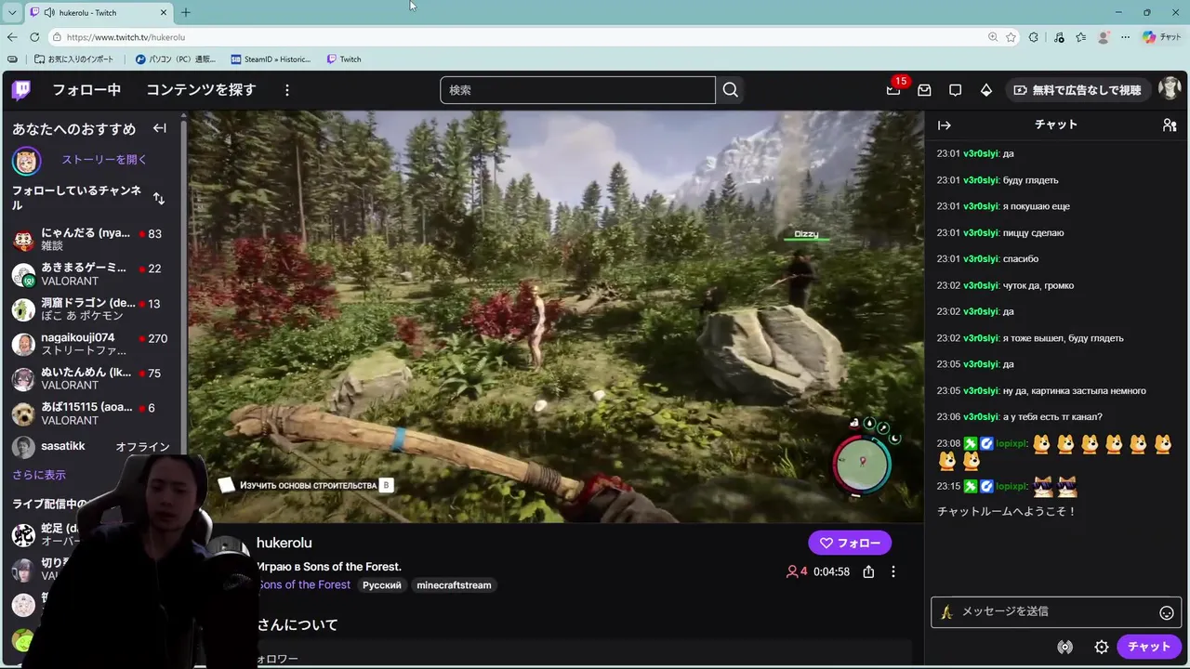Open the 洞窟ドラゴン channel in sidebar
This screenshot has height=669, width=1190.
(93, 309)
